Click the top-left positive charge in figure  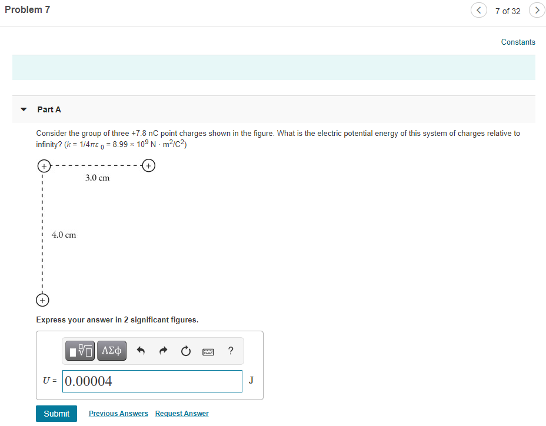coord(44,166)
